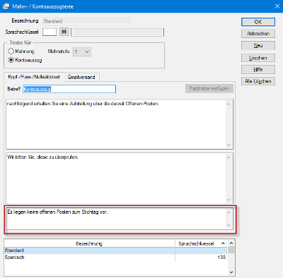Open the Kopf-/Fuss-/Nullsaldotext tab
Viewport: 283px width, 278px height.
(34, 77)
